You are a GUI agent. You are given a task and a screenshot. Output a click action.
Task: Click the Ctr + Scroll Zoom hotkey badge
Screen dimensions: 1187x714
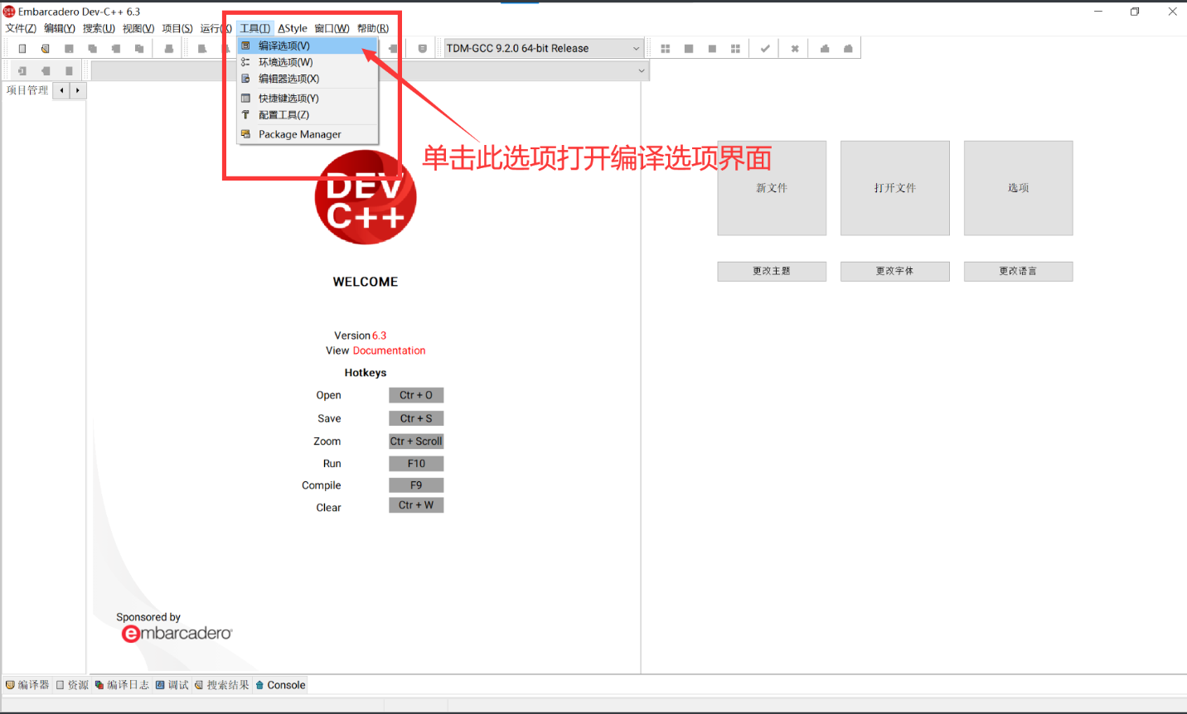(x=416, y=441)
